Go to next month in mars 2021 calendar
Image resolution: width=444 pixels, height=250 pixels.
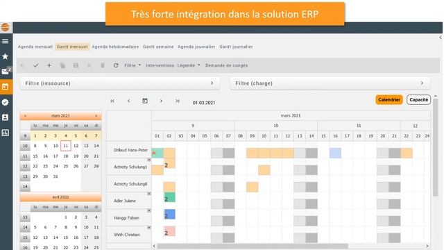tap(96, 116)
